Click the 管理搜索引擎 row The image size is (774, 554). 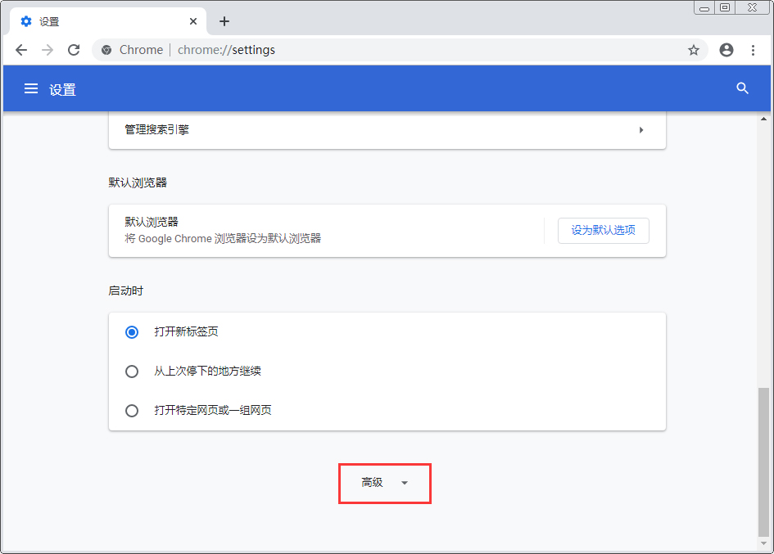tap(328, 129)
